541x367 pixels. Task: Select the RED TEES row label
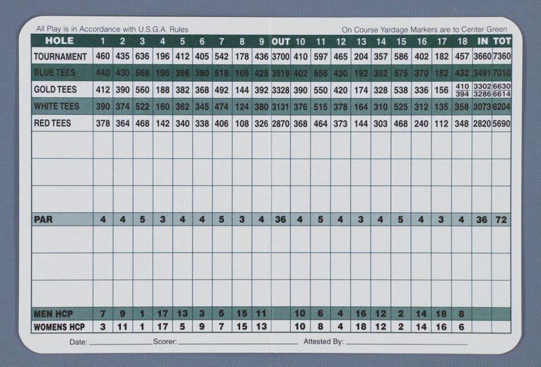pos(52,123)
